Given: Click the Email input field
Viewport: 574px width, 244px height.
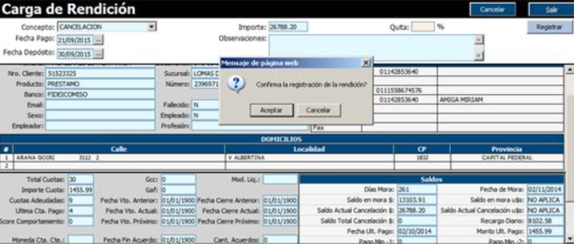Looking at the screenshot, I should tap(100, 105).
